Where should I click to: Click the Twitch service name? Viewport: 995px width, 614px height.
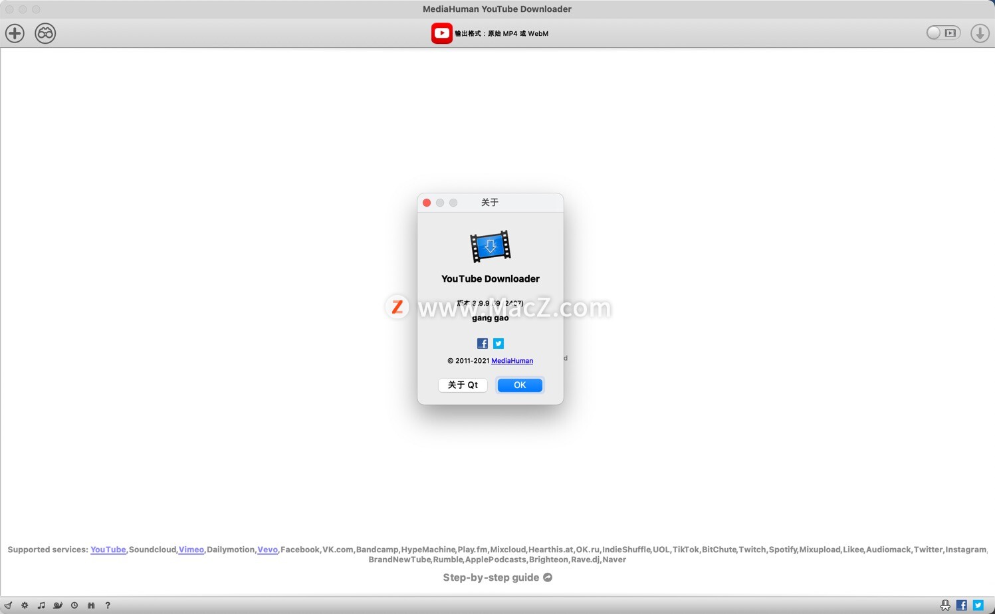(752, 550)
